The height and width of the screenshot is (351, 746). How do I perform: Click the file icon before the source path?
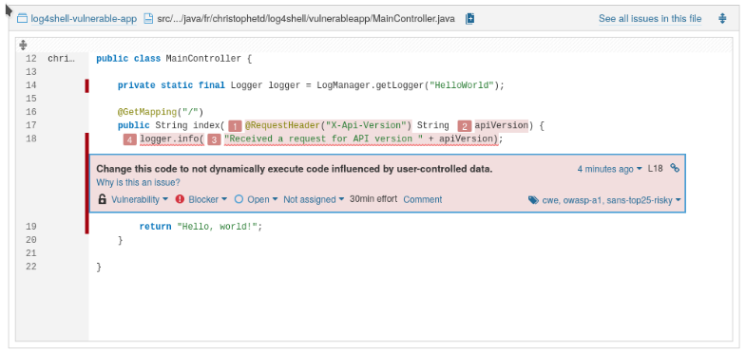[148, 19]
